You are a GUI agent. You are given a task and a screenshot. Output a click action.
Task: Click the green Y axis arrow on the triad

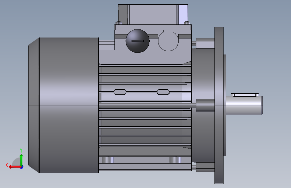[x=21, y=160]
